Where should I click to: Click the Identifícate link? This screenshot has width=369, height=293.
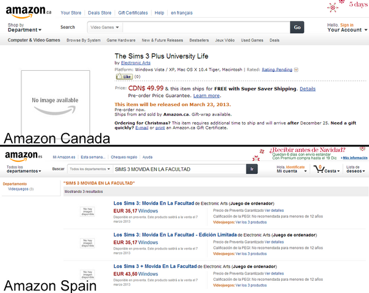[295, 167]
